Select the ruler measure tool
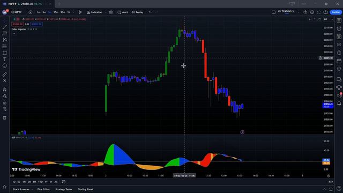343x193 pixels. [5, 75]
